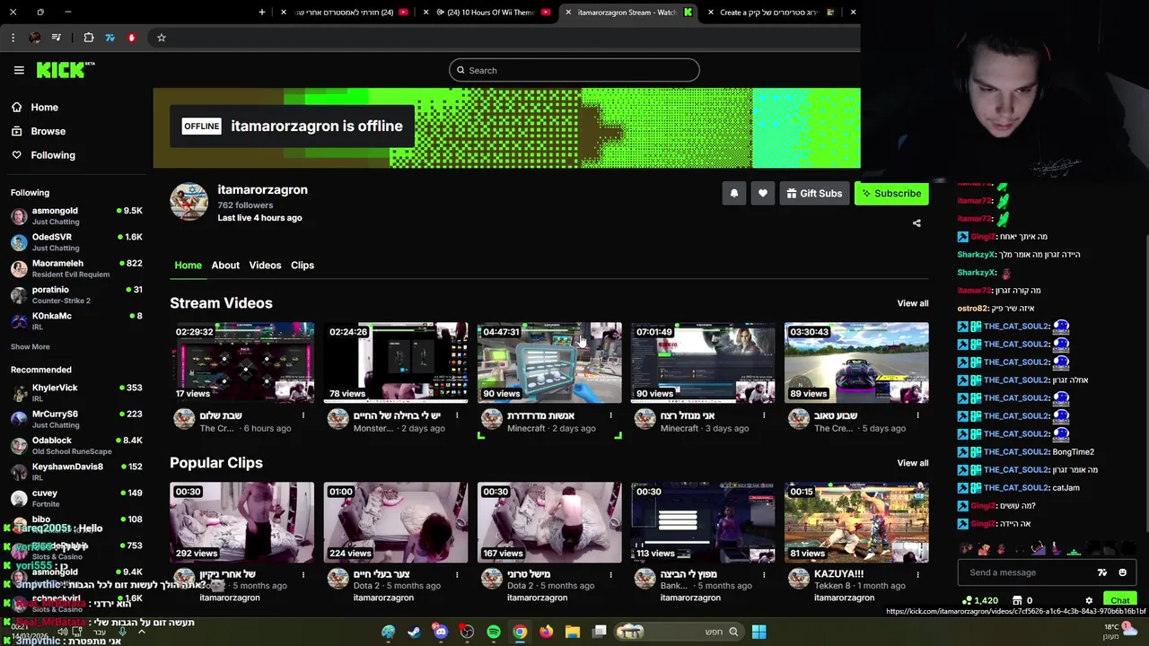Open options menu for שבוע טוב video
This screenshot has height=646, width=1149.
pos(917,415)
